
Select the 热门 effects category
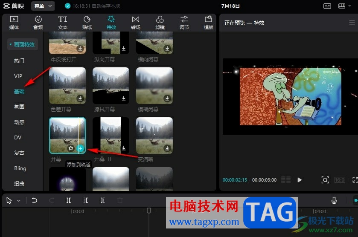point(19,61)
